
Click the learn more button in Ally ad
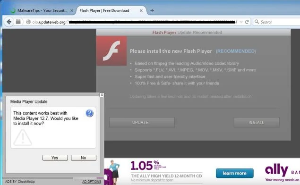[234, 173]
